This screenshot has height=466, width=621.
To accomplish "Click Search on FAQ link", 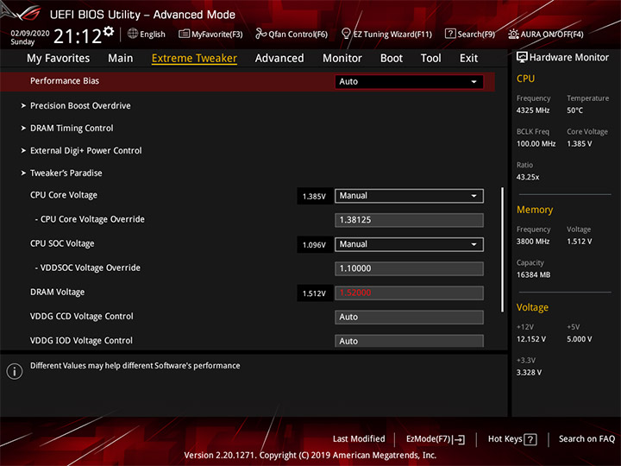I will (x=587, y=439).
